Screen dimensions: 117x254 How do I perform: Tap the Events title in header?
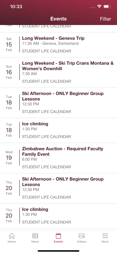[x=58, y=19]
